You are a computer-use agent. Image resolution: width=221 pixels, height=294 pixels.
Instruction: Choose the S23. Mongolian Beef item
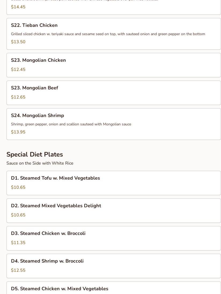tap(35, 88)
